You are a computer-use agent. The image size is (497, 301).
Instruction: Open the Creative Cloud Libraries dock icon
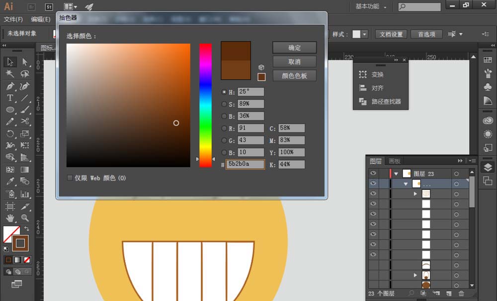pos(488,120)
